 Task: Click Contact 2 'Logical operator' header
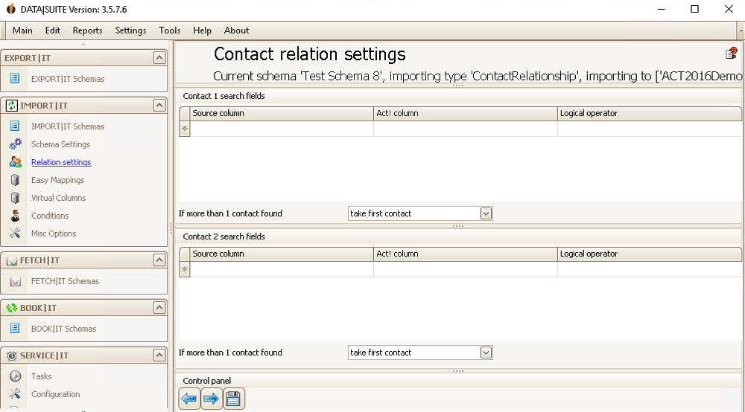[x=649, y=254]
